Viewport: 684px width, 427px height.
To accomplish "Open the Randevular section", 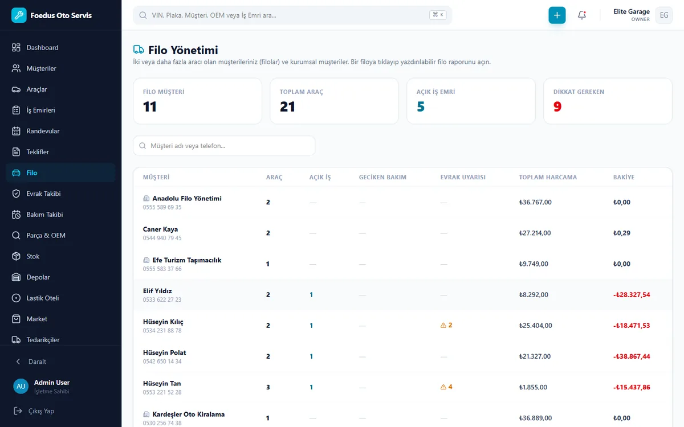I will 61,131.
